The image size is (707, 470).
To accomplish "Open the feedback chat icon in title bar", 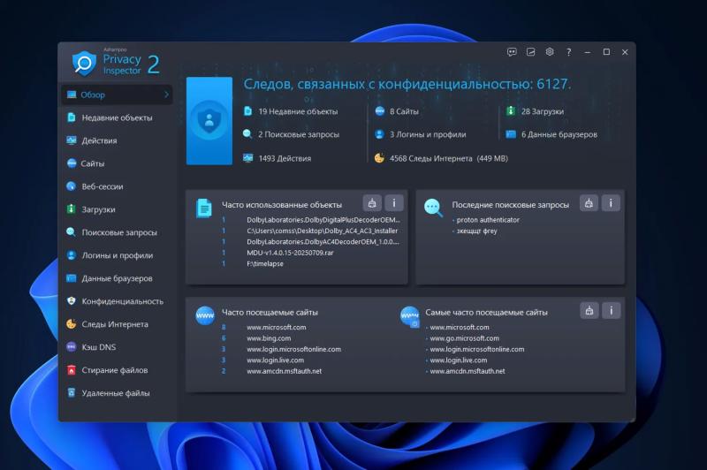I will coord(512,52).
